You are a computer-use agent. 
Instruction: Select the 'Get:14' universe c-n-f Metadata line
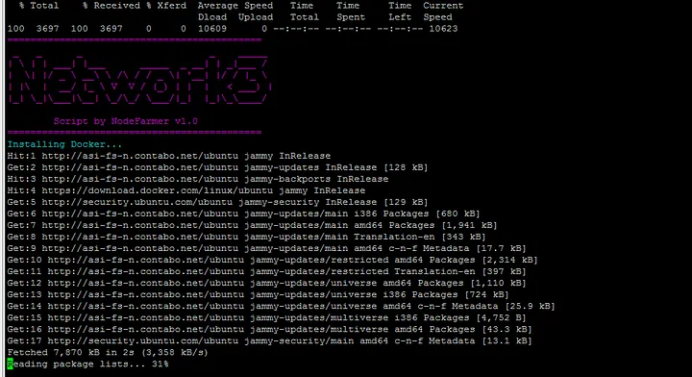pos(281,306)
